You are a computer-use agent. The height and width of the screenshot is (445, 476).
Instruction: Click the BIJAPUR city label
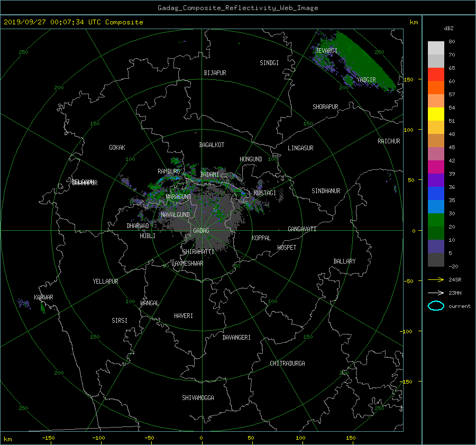215,73
